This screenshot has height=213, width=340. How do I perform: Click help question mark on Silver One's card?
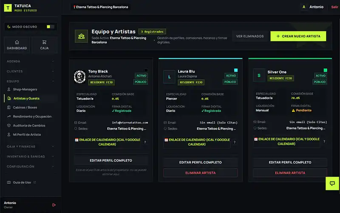coord(324,141)
